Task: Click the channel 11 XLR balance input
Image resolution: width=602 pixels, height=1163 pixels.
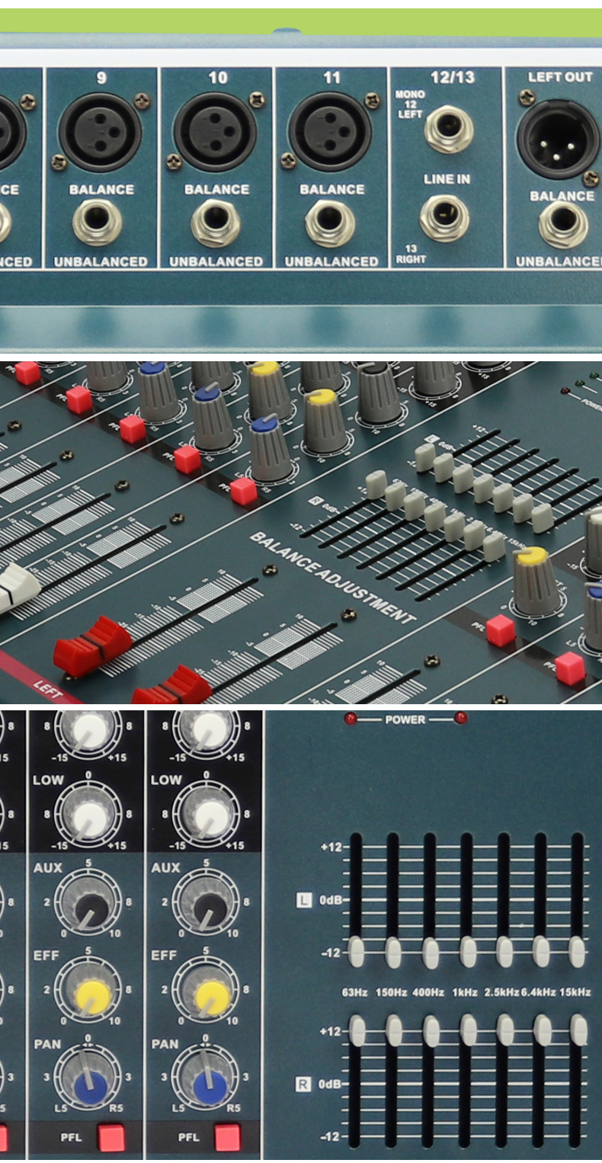Action: pyautogui.click(x=329, y=133)
